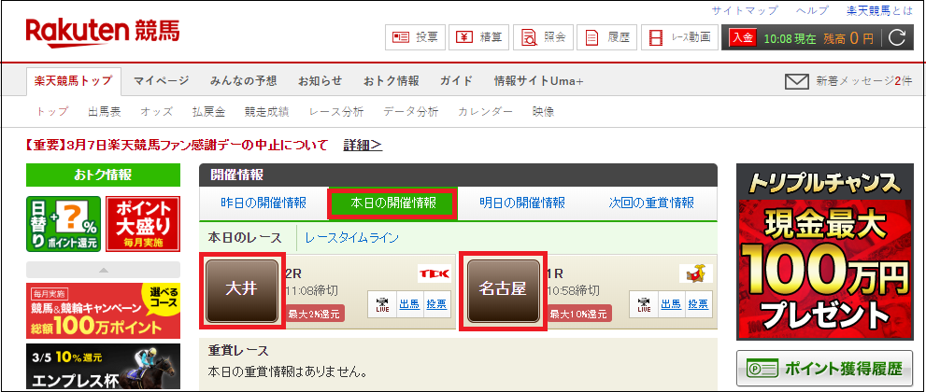The image size is (926, 392).
Task: Open the 投票 link for 名古屋
Action: [698, 304]
